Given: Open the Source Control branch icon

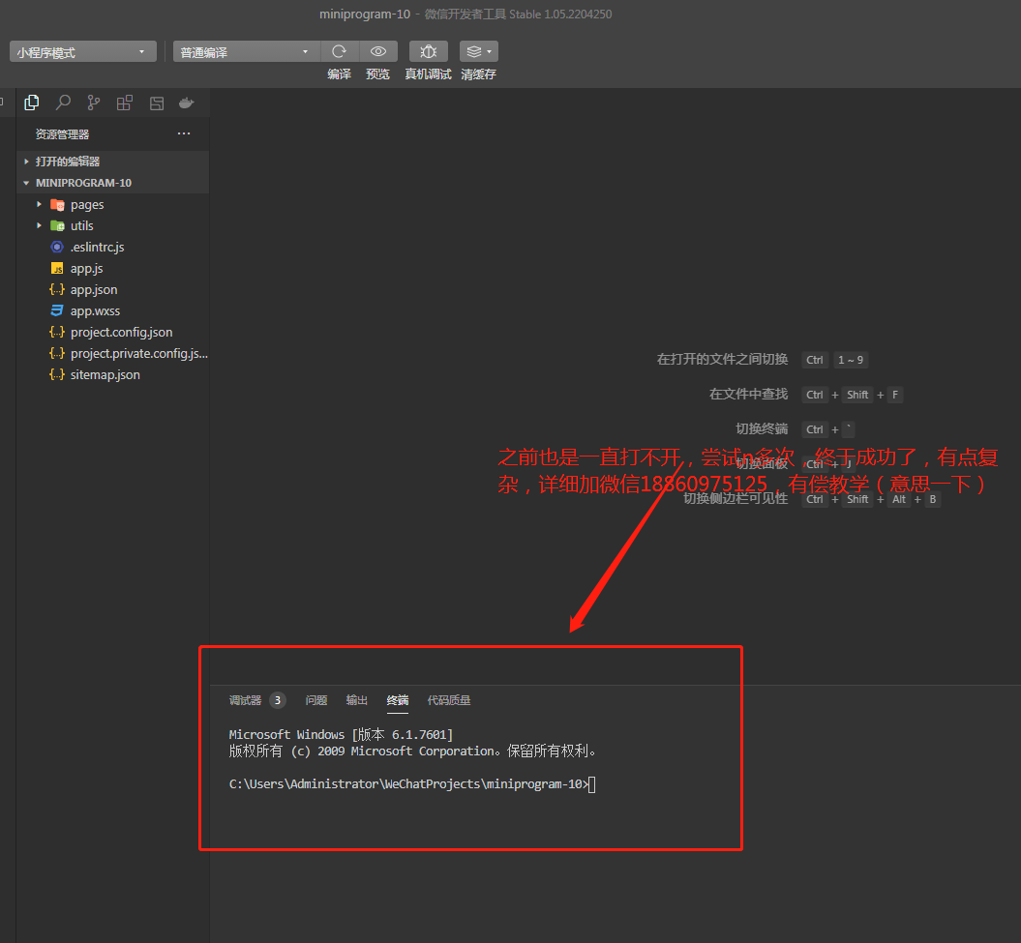Looking at the screenshot, I should [x=94, y=103].
